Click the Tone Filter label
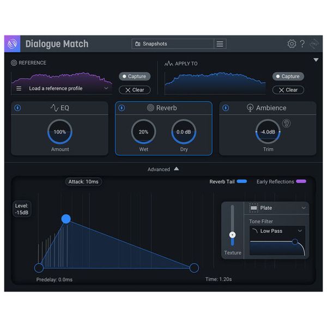This screenshot has height=327, width=327. tap(261, 221)
